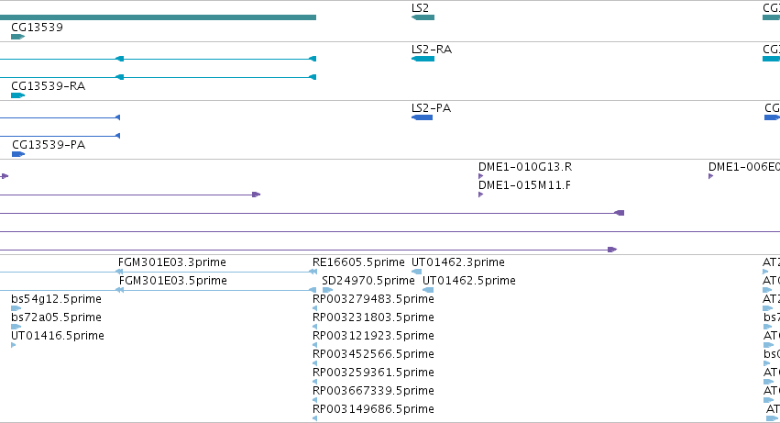Open the RE16605.5prime feature label

point(358,262)
